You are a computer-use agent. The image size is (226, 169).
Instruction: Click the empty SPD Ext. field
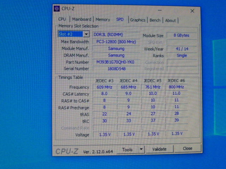click(182, 42)
